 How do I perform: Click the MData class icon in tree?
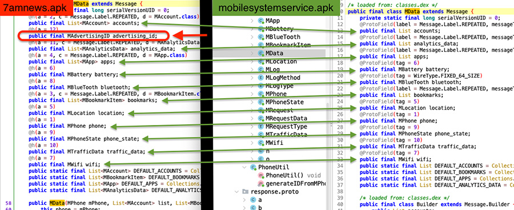click(x=261, y=53)
